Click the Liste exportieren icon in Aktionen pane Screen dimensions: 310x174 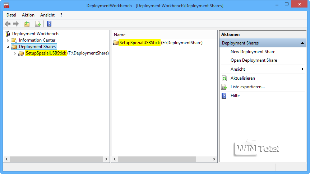[x=224, y=87]
